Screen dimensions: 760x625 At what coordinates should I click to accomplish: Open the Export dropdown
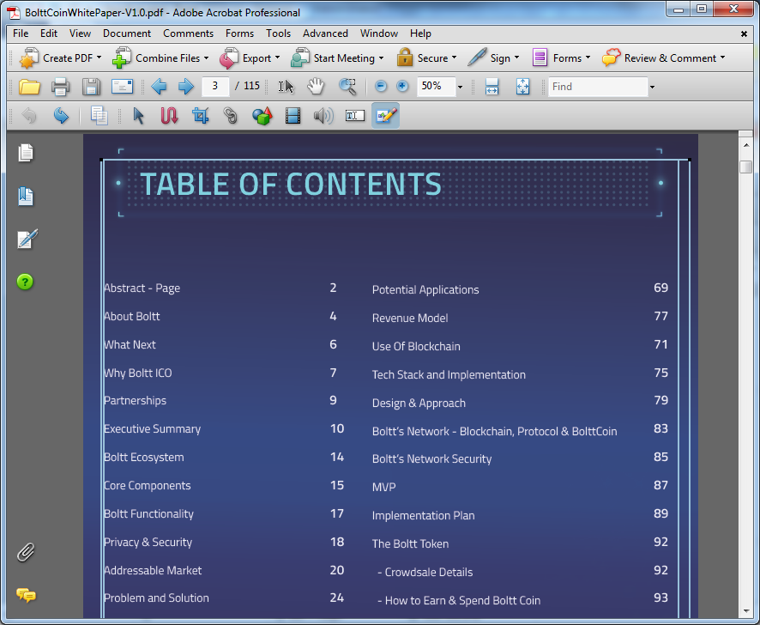(x=249, y=58)
